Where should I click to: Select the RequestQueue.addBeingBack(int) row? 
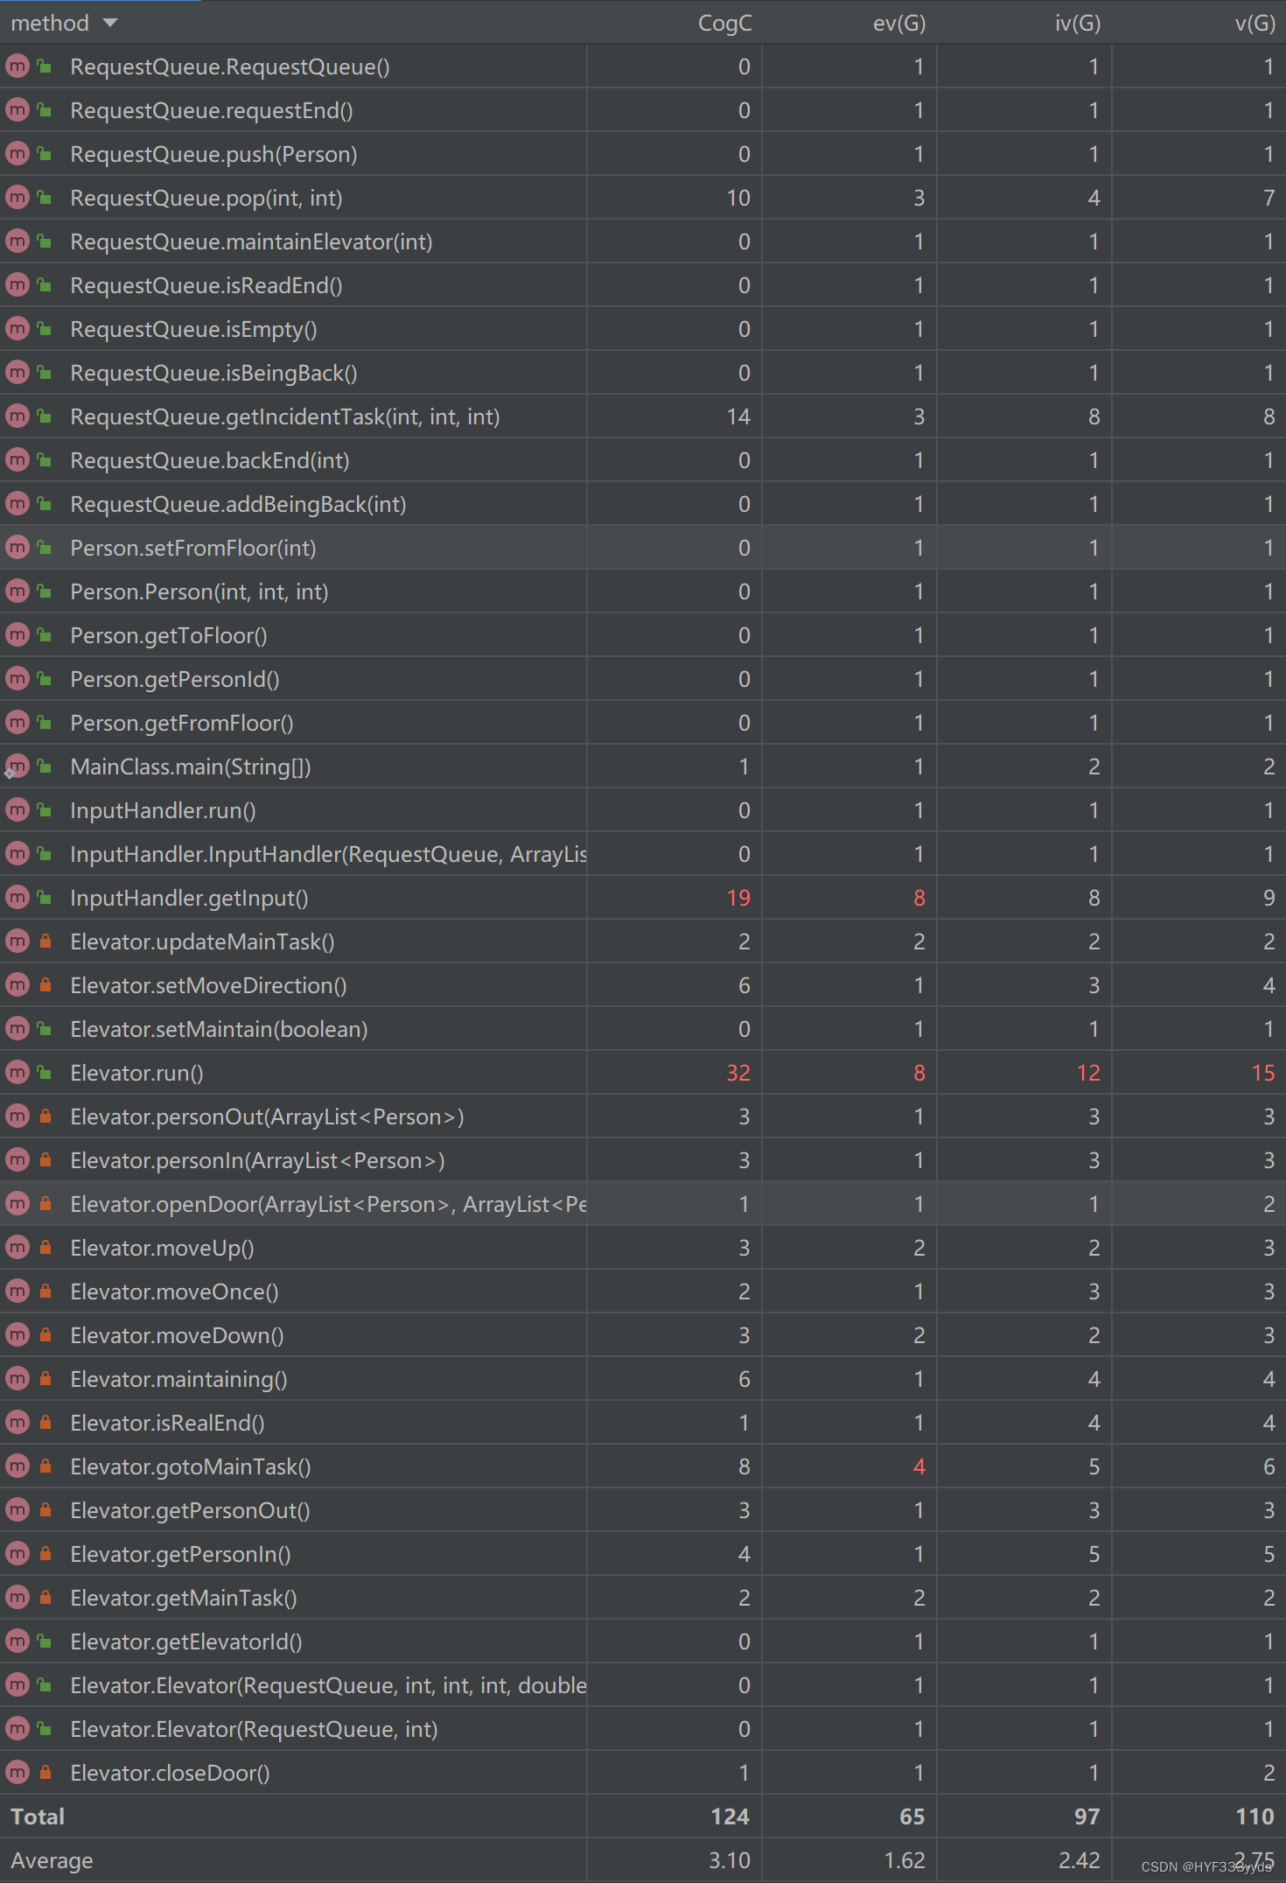pos(643,504)
